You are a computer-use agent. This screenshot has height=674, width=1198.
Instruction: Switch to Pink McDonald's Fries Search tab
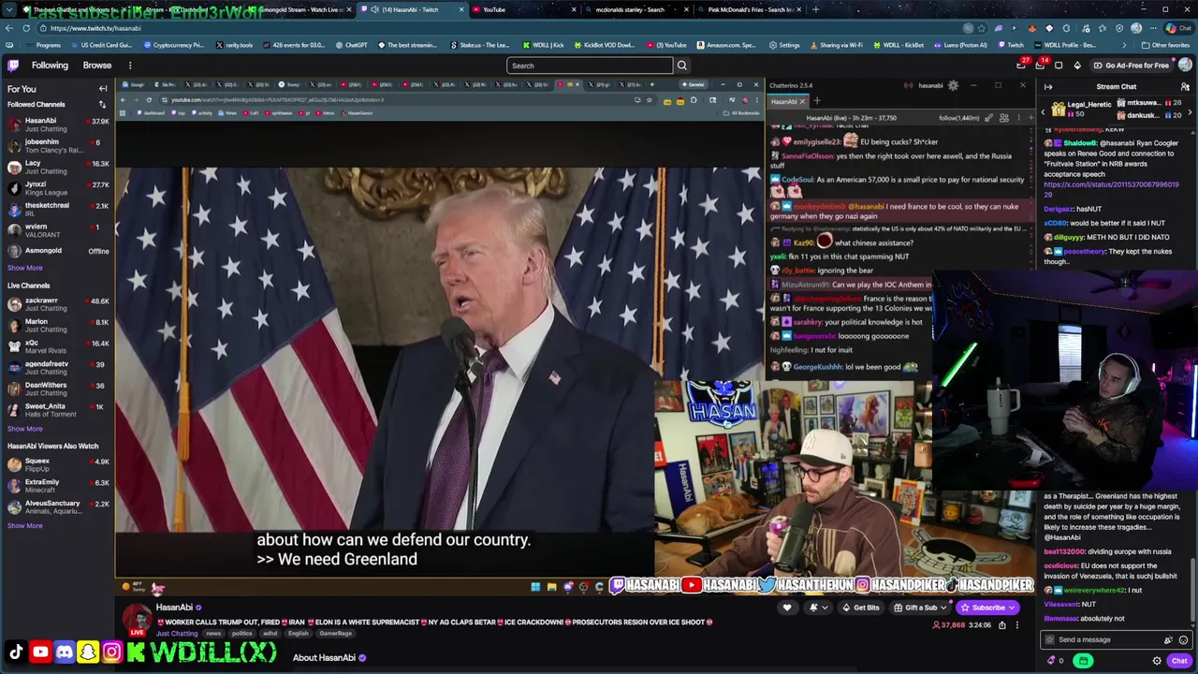tap(749, 9)
